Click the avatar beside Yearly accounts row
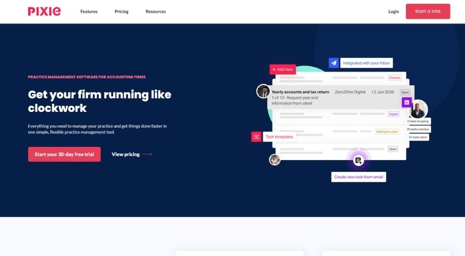 pyautogui.click(x=263, y=91)
